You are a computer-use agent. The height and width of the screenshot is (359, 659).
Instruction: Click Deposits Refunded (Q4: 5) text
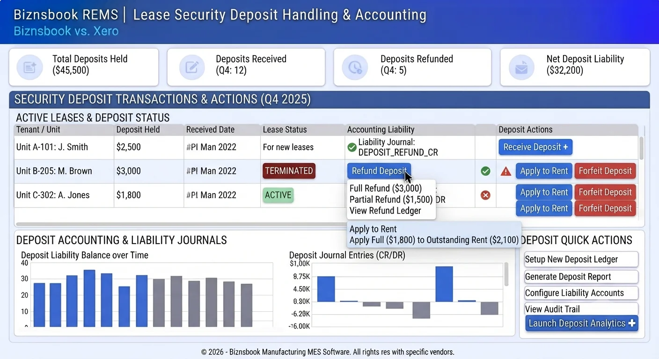[417, 65]
